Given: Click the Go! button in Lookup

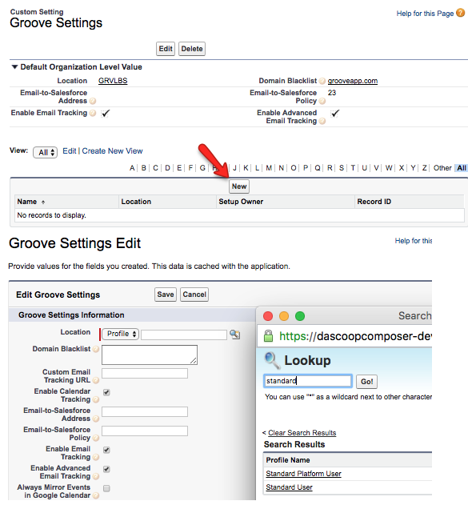Looking at the screenshot, I should pos(366,382).
